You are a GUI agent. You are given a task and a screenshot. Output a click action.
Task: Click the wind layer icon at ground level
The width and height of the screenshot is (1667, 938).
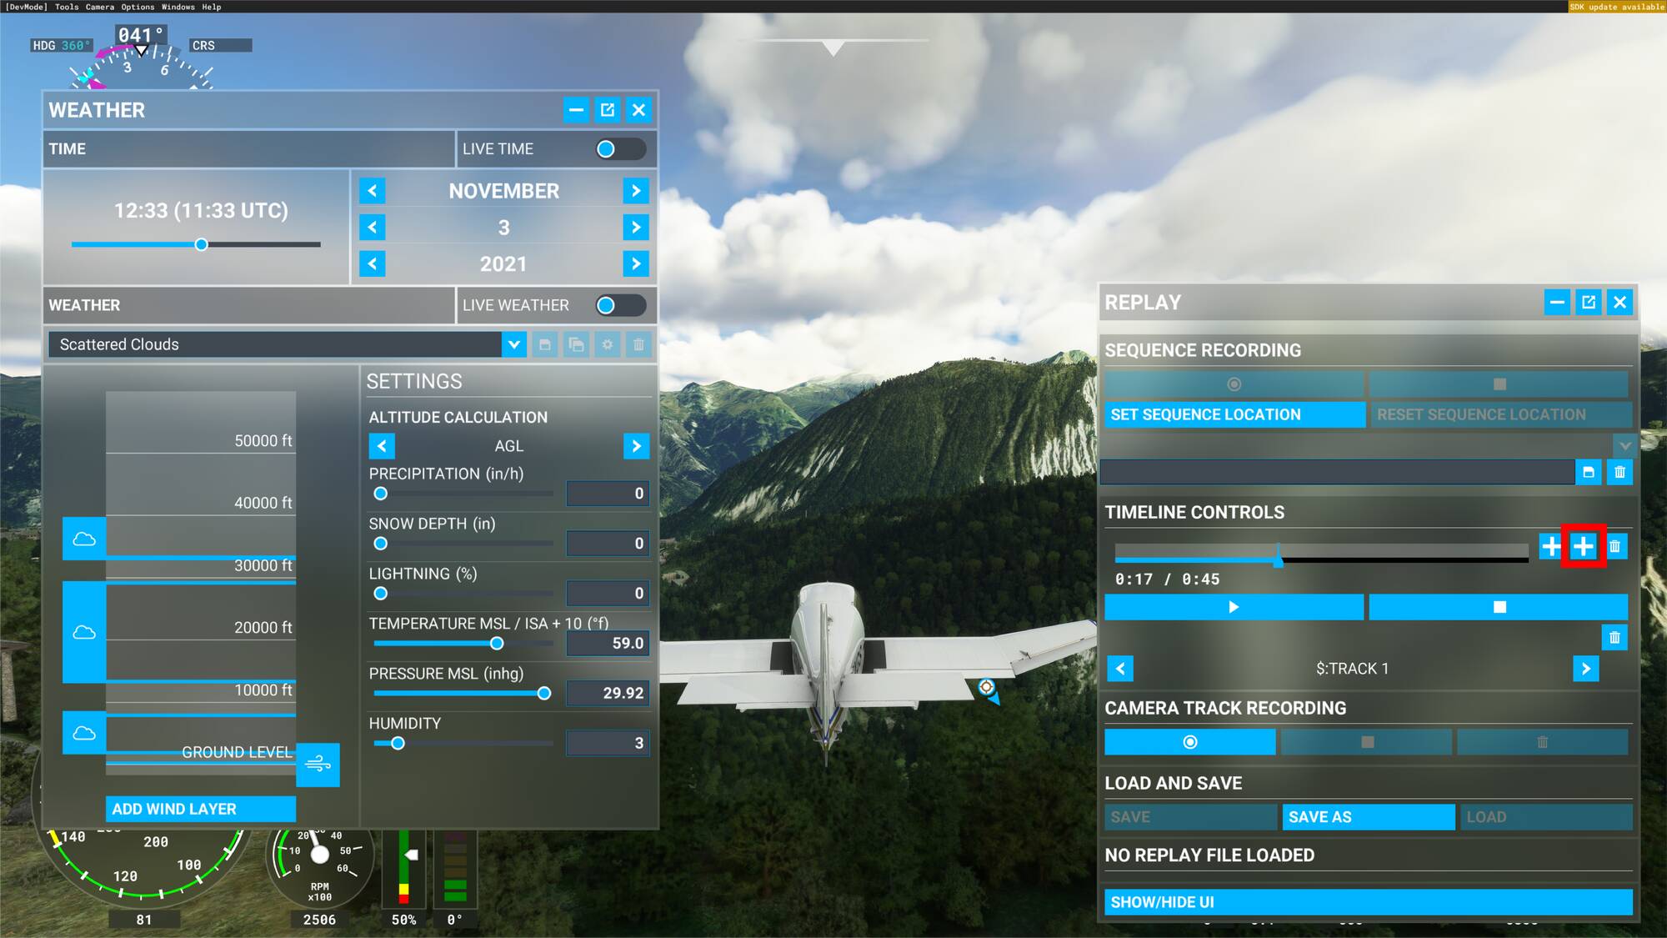point(318,764)
